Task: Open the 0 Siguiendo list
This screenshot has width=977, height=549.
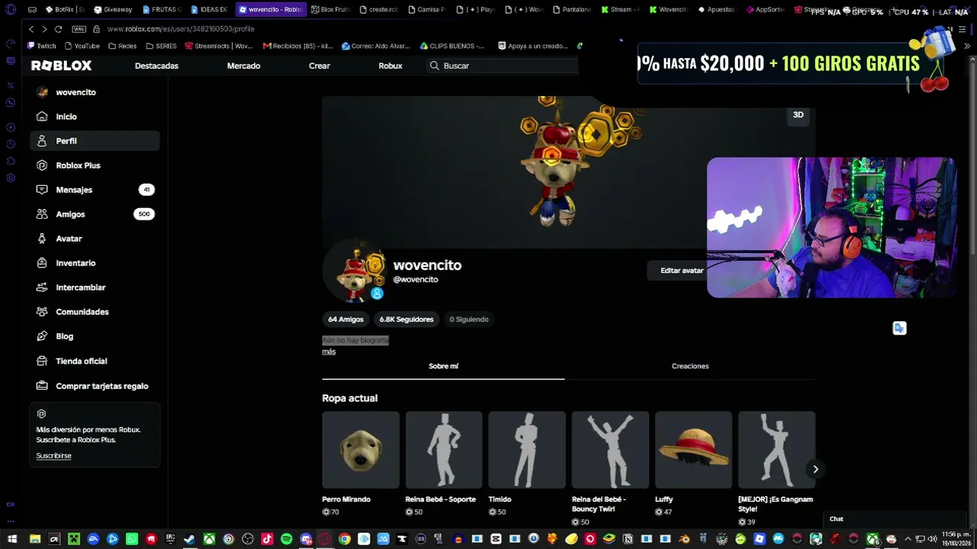Action: pyautogui.click(x=469, y=319)
